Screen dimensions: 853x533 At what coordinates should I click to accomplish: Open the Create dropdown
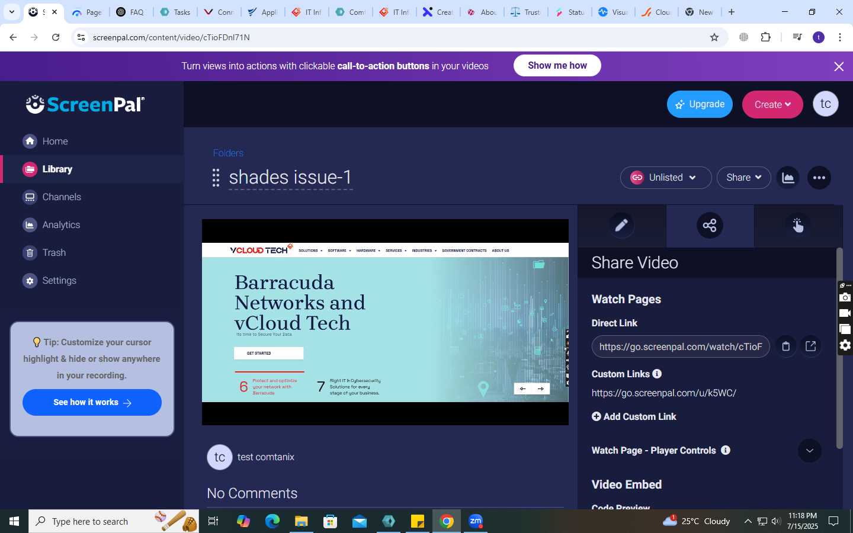772,104
